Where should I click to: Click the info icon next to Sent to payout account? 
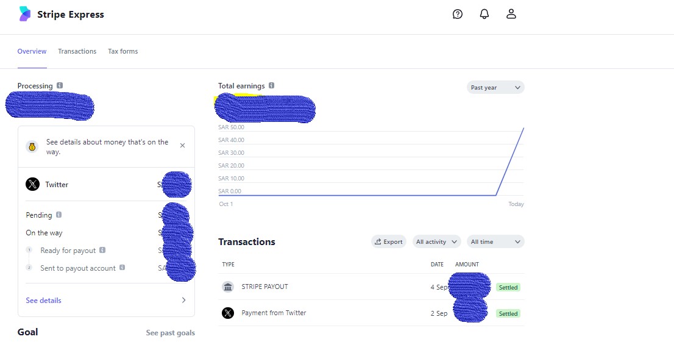click(x=122, y=268)
